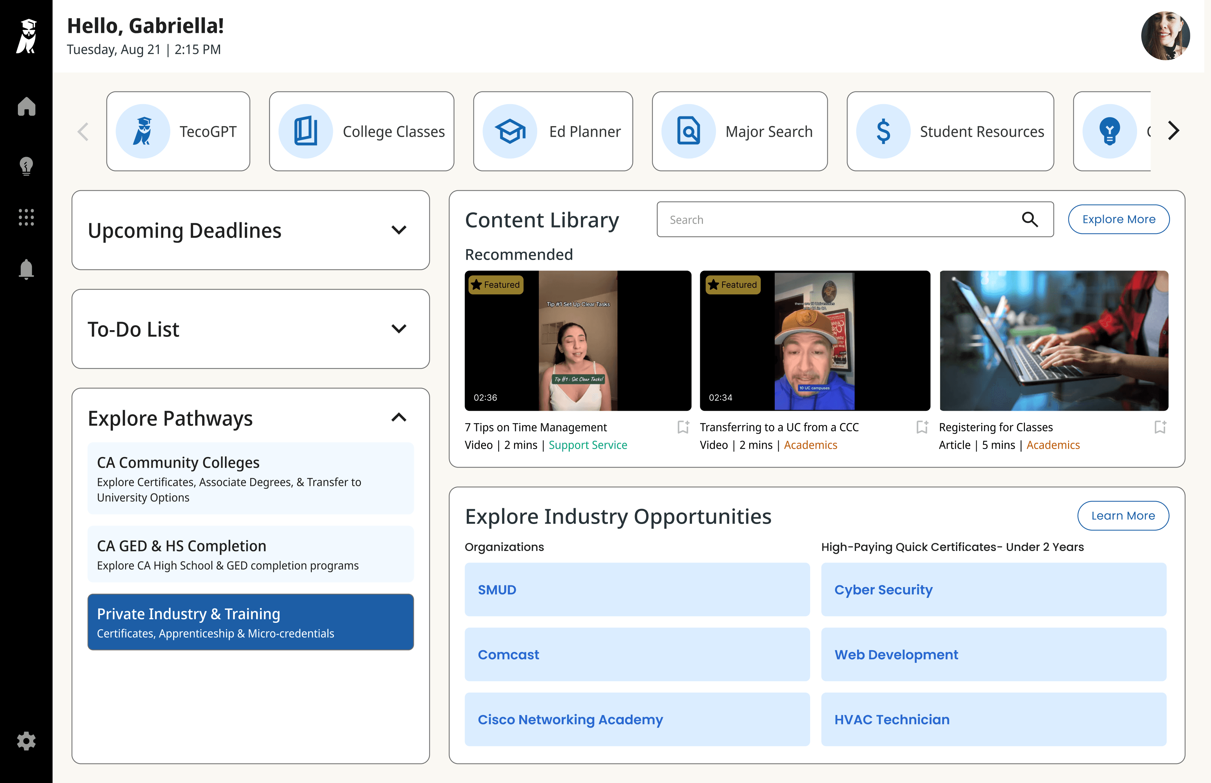
Task: Open Gabriella's profile avatar
Action: [1165, 36]
